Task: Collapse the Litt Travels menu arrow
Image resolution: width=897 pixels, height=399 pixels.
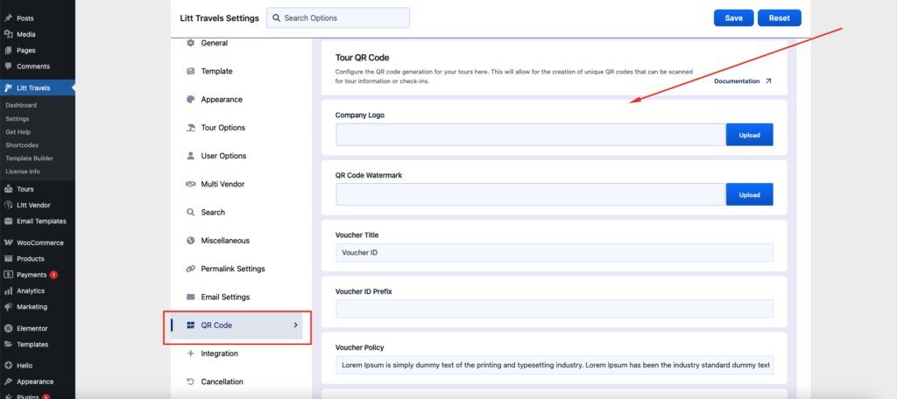Action: pos(73,87)
